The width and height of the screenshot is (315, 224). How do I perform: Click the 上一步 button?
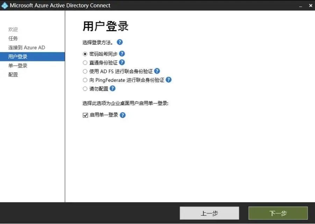click(x=209, y=213)
